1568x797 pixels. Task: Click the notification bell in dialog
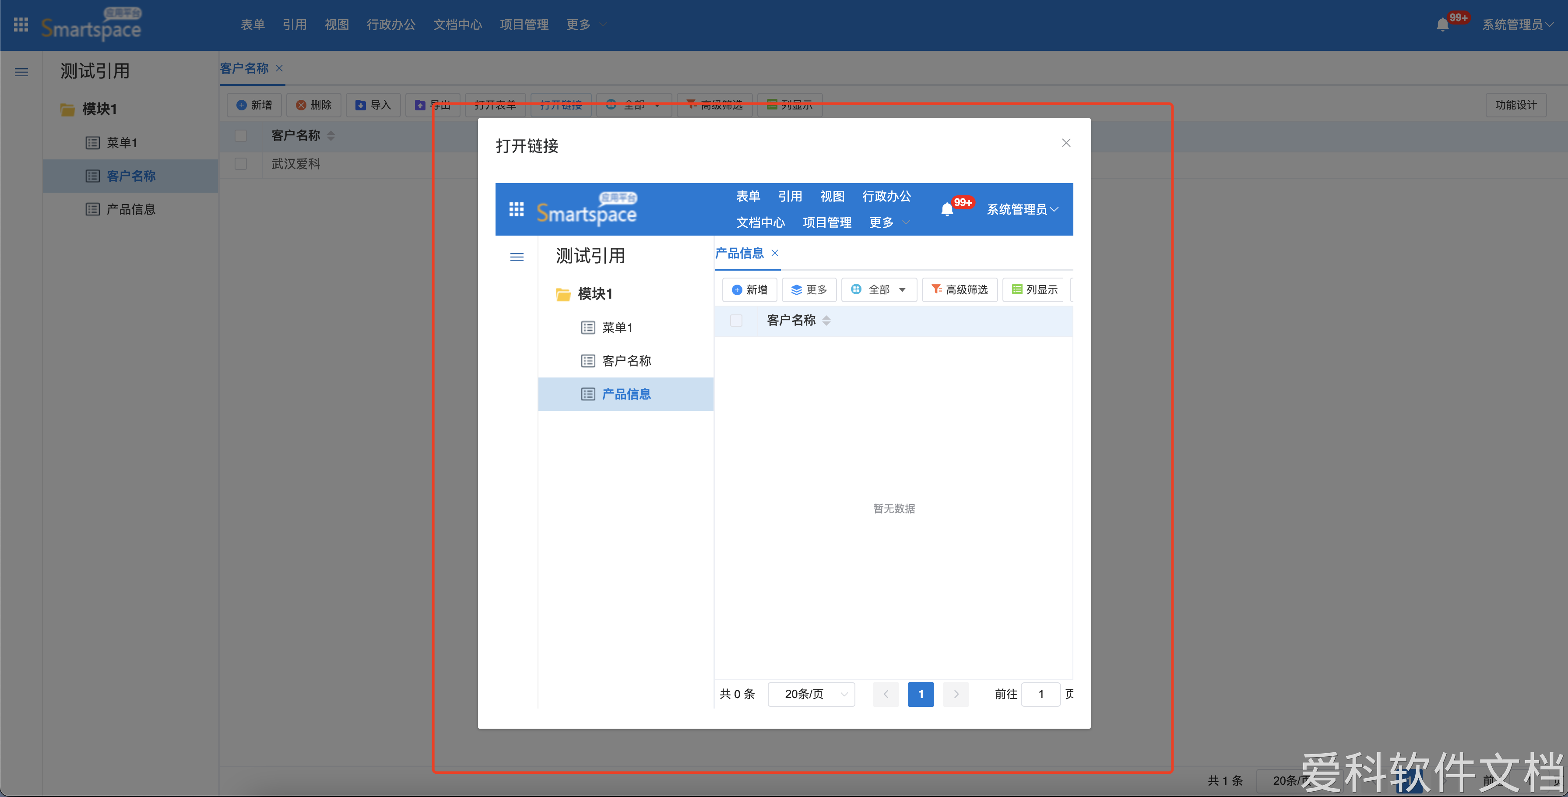[946, 209]
